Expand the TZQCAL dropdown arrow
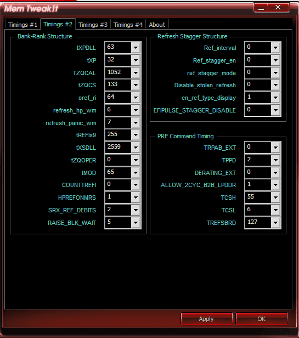The width and height of the screenshot is (299, 338). coord(136,72)
